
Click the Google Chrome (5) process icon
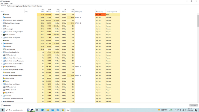[4, 67]
